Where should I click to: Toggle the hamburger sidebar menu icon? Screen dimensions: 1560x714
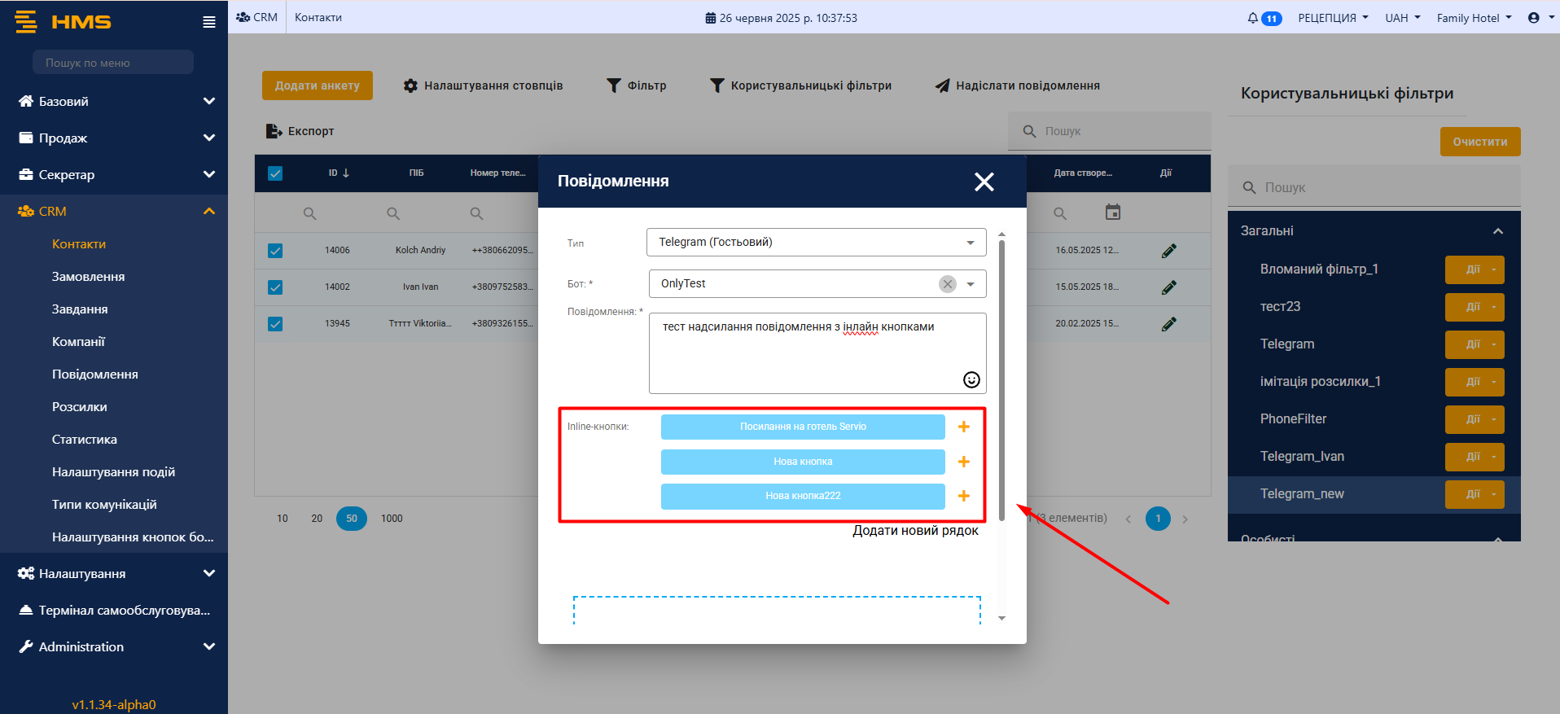(x=209, y=22)
